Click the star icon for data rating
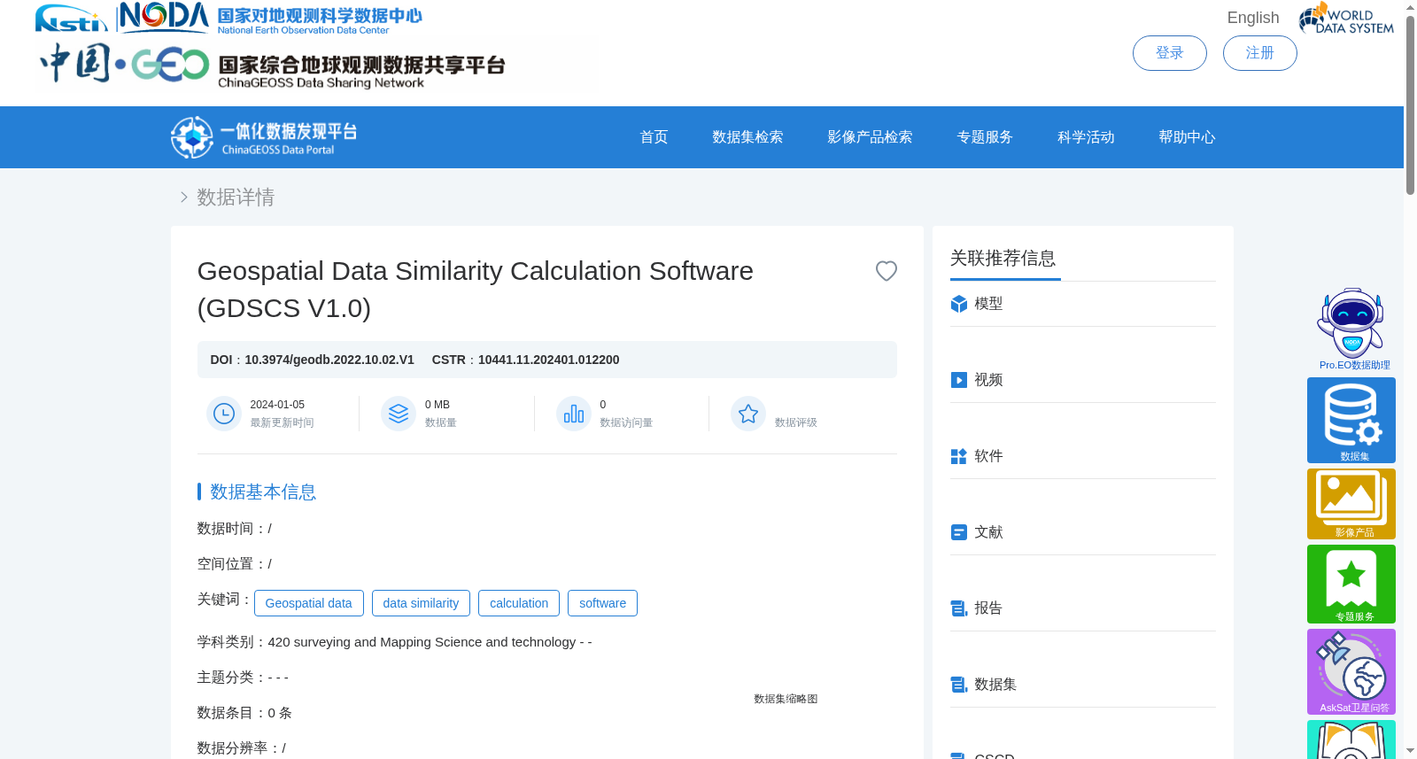 [x=748, y=414]
